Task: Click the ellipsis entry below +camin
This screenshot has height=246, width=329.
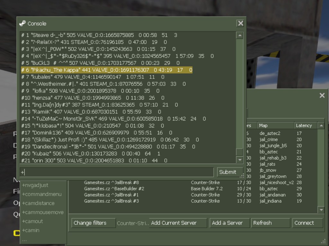Action: click(x=24, y=240)
